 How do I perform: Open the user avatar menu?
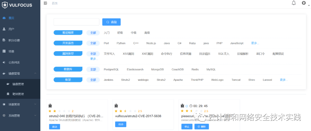304,3
